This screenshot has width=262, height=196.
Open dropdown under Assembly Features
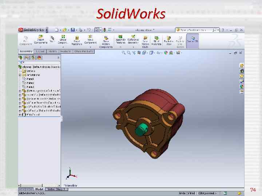(120, 47)
